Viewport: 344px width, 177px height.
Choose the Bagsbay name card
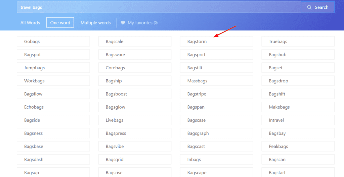click(298, 133)
